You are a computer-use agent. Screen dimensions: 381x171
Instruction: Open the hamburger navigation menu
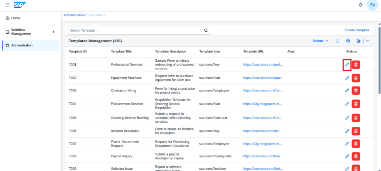pyautogui.click(x=8, y=5)
